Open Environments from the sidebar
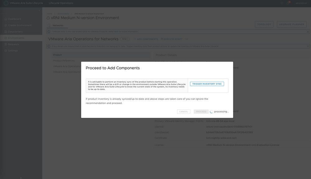The width and height of the screenshot is (311, 179). point(16,38)
